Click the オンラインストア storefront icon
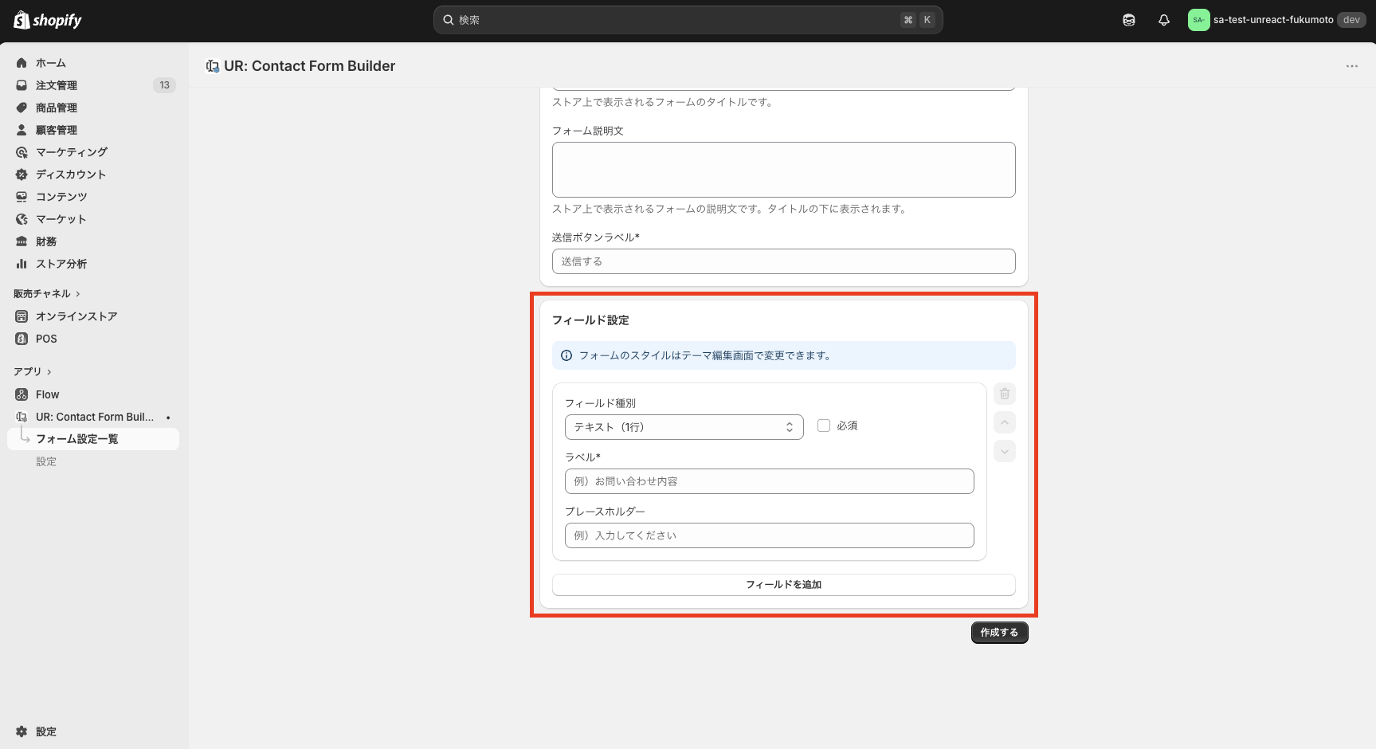This screenshot has height=749, width=1376. pos(22,316)
